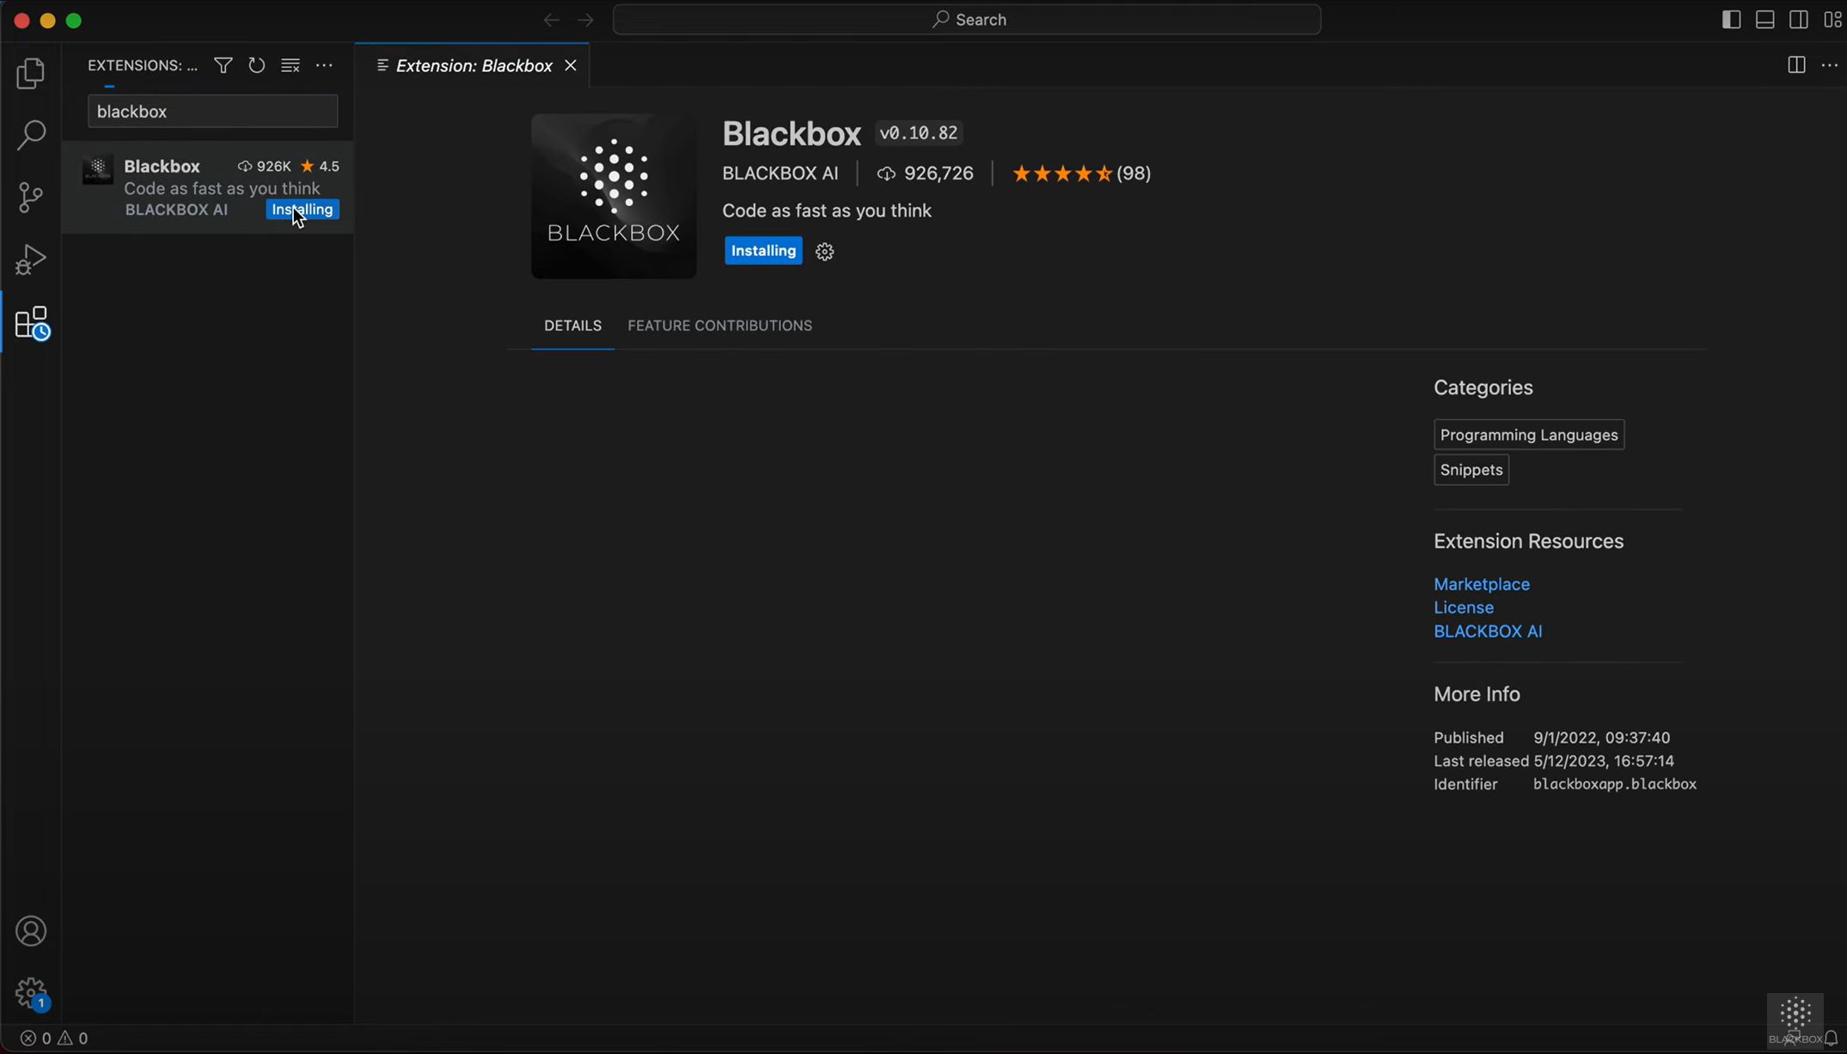Toggle the bottom panel visibility
Viewport: 1847px width, 1054px height.
pyautogui.click(x=1764, y=19)
